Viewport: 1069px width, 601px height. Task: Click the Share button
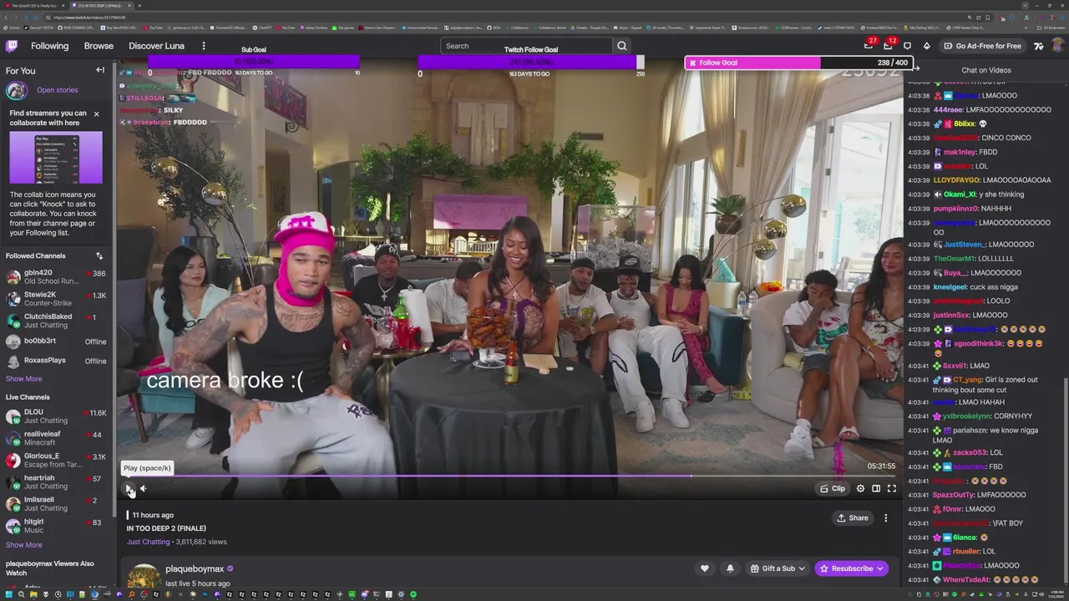853,518
